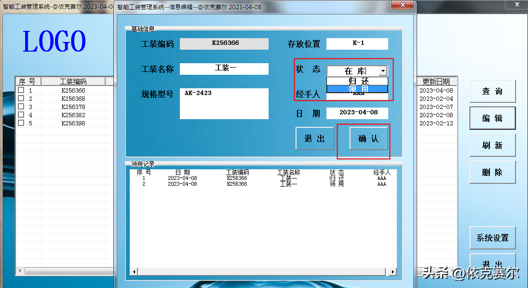This screenshot has height=288, width=528.
Task: Close the main 智能工装管理系统 window
Action: coord(517,4)
